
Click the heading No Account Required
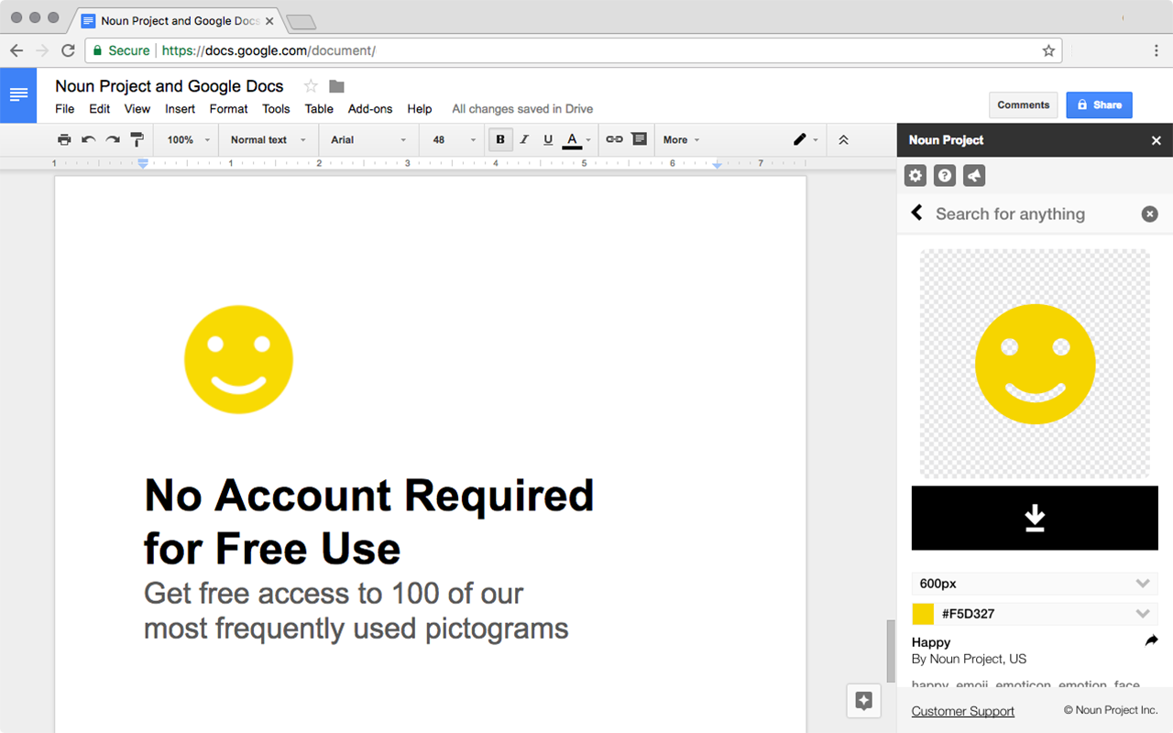point(369,496)
